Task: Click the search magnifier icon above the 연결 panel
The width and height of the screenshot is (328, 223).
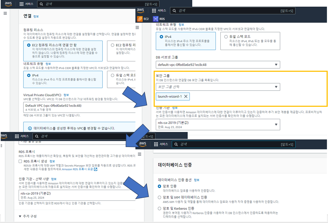Action: pos(41,4)
